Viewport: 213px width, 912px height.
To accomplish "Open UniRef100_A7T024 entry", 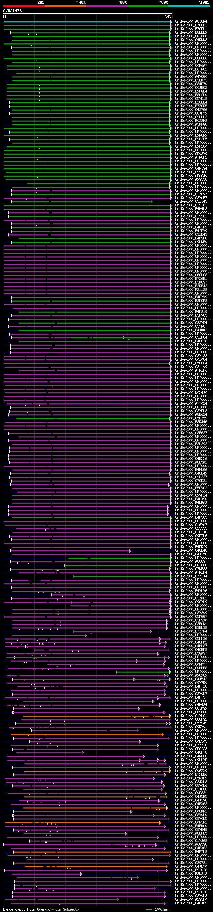I will click(191, 404).
